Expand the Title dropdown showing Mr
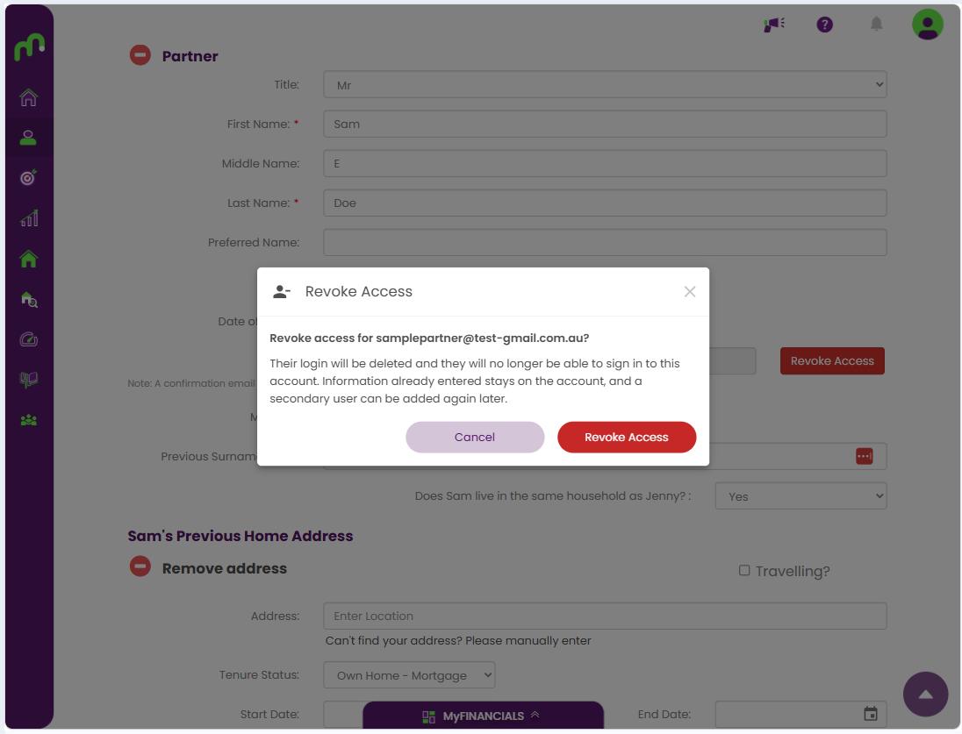The height and width of the screenshot is (734, 962). point(605,84)
